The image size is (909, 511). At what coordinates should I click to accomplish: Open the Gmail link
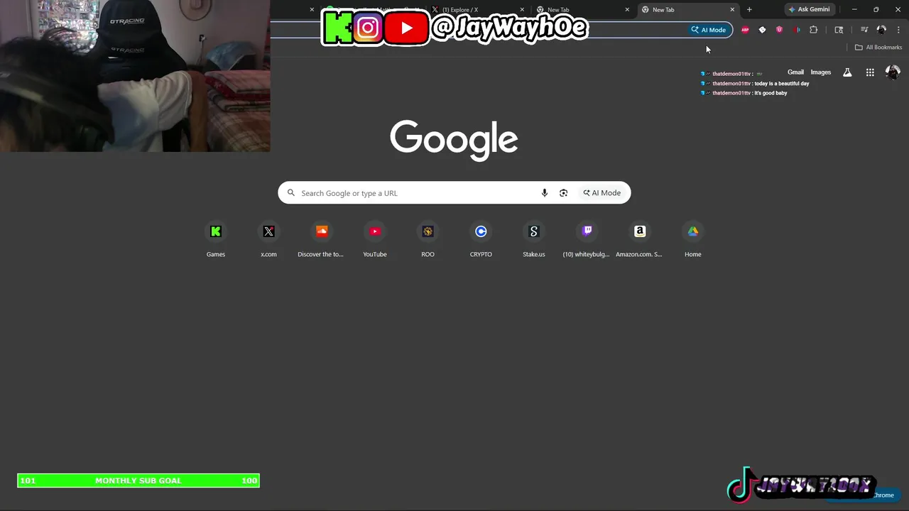coord(795,72)
